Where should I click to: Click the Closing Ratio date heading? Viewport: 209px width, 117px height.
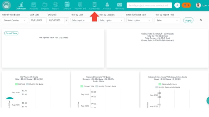pyautogui.click(x=158, y=34)
